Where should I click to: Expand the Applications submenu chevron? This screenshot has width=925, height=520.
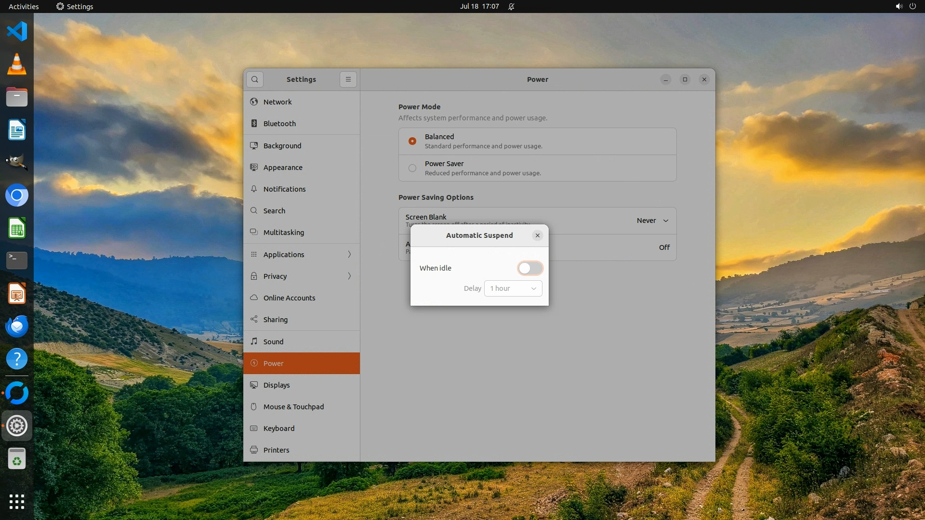(349, 254)
